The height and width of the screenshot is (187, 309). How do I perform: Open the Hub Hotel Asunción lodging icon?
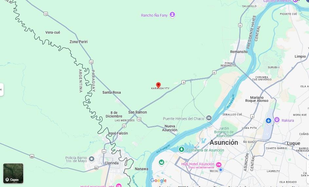coord(219,164)
